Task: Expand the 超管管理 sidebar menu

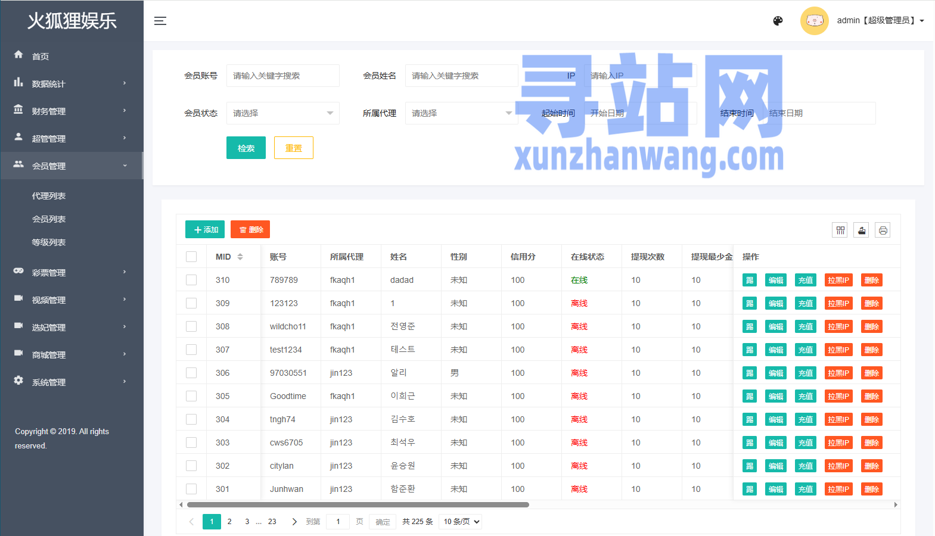Action: coord(72,138)
